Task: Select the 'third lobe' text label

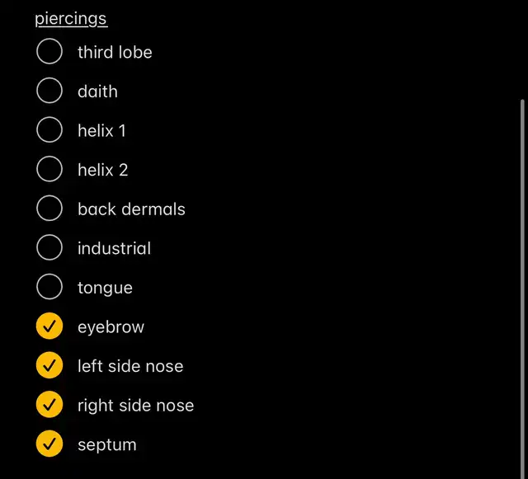Action: click(115, 52)
